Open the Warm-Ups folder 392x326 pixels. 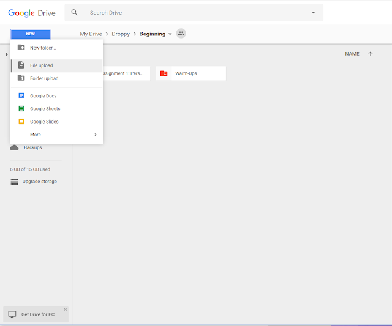[191, 73]
